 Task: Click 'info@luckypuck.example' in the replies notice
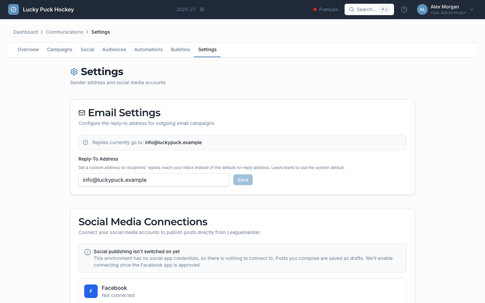point(174,142)
